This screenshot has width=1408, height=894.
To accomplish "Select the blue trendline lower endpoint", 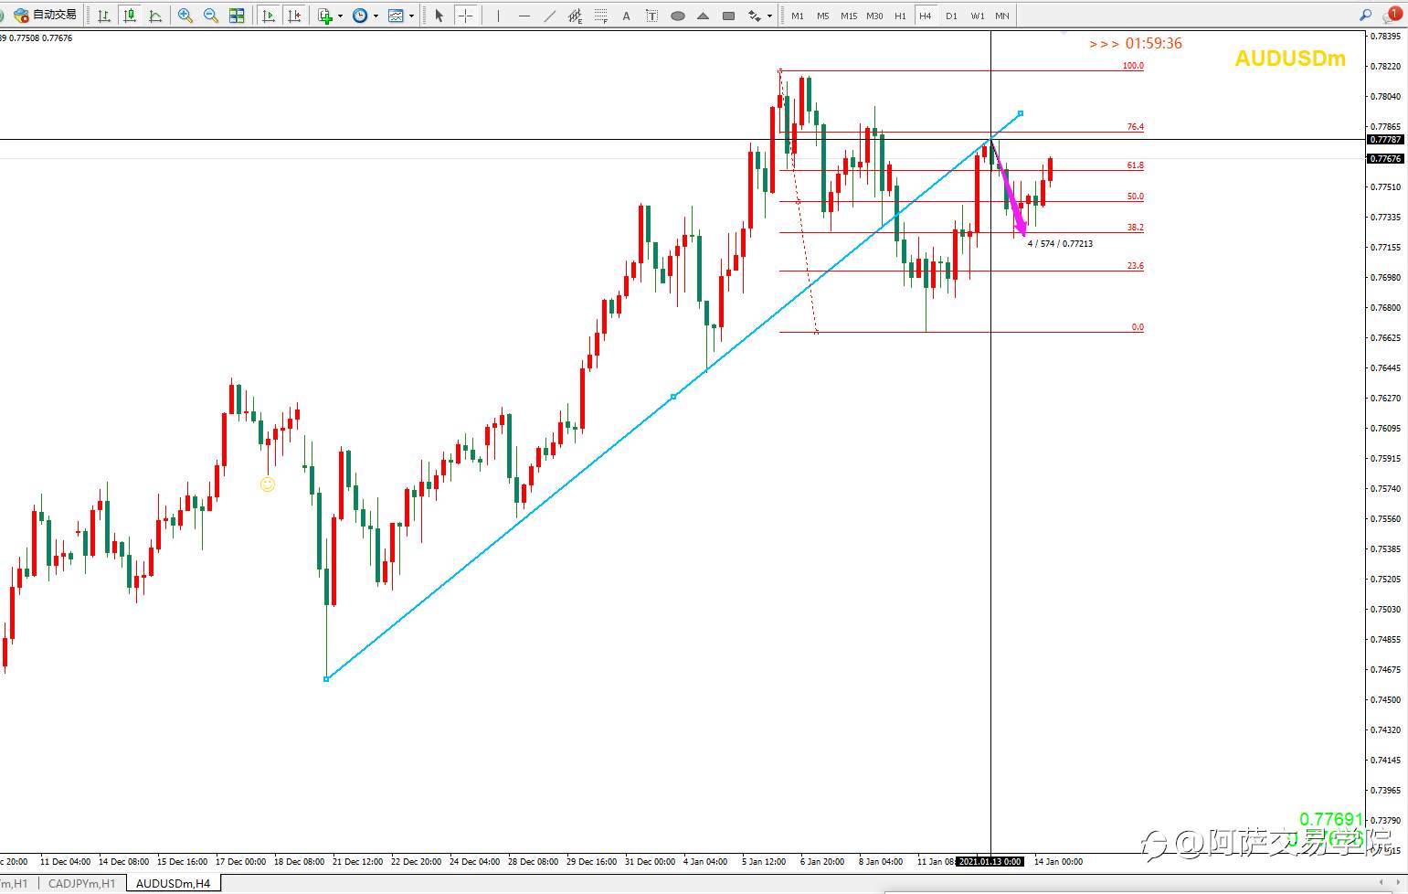I will pos(326,679).
